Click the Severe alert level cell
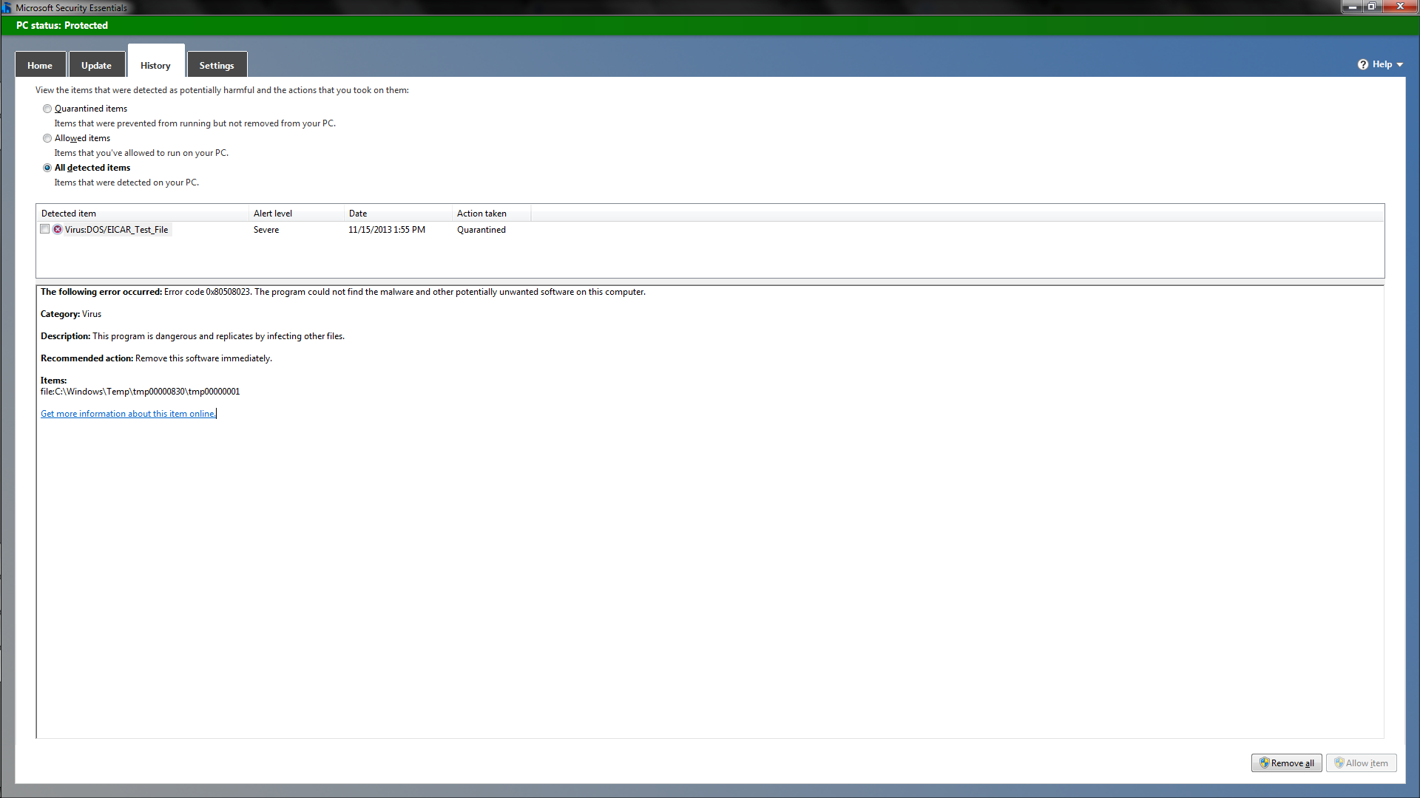The width and height of the screenshot is (1420, 798). (266, 230)
